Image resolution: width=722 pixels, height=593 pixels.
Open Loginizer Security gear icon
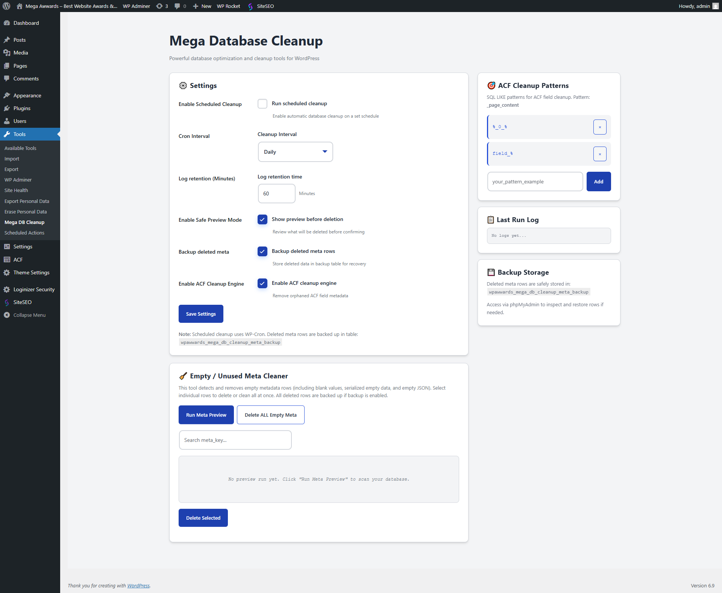pyautogui.click(x=7, y=289)
